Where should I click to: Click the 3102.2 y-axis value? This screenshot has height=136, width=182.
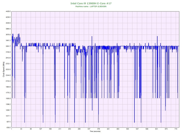coord(8,52)
